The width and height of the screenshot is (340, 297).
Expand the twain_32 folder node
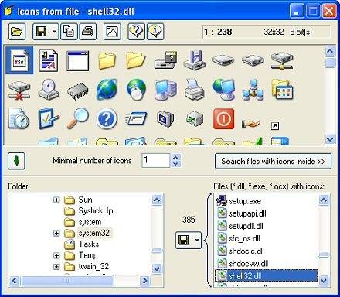click(x=56, y=267)
